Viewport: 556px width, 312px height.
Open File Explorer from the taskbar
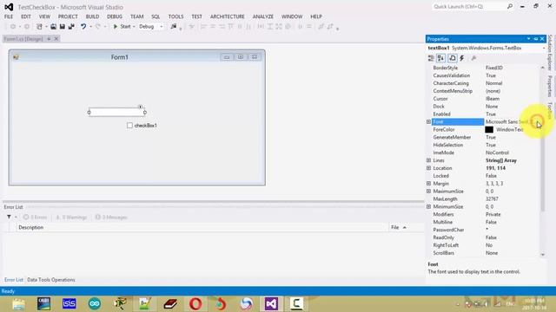(x=18, y=304)
